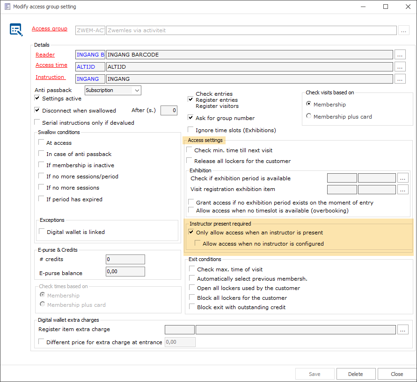Click the After (s.) seconds field

click(169, 110)
